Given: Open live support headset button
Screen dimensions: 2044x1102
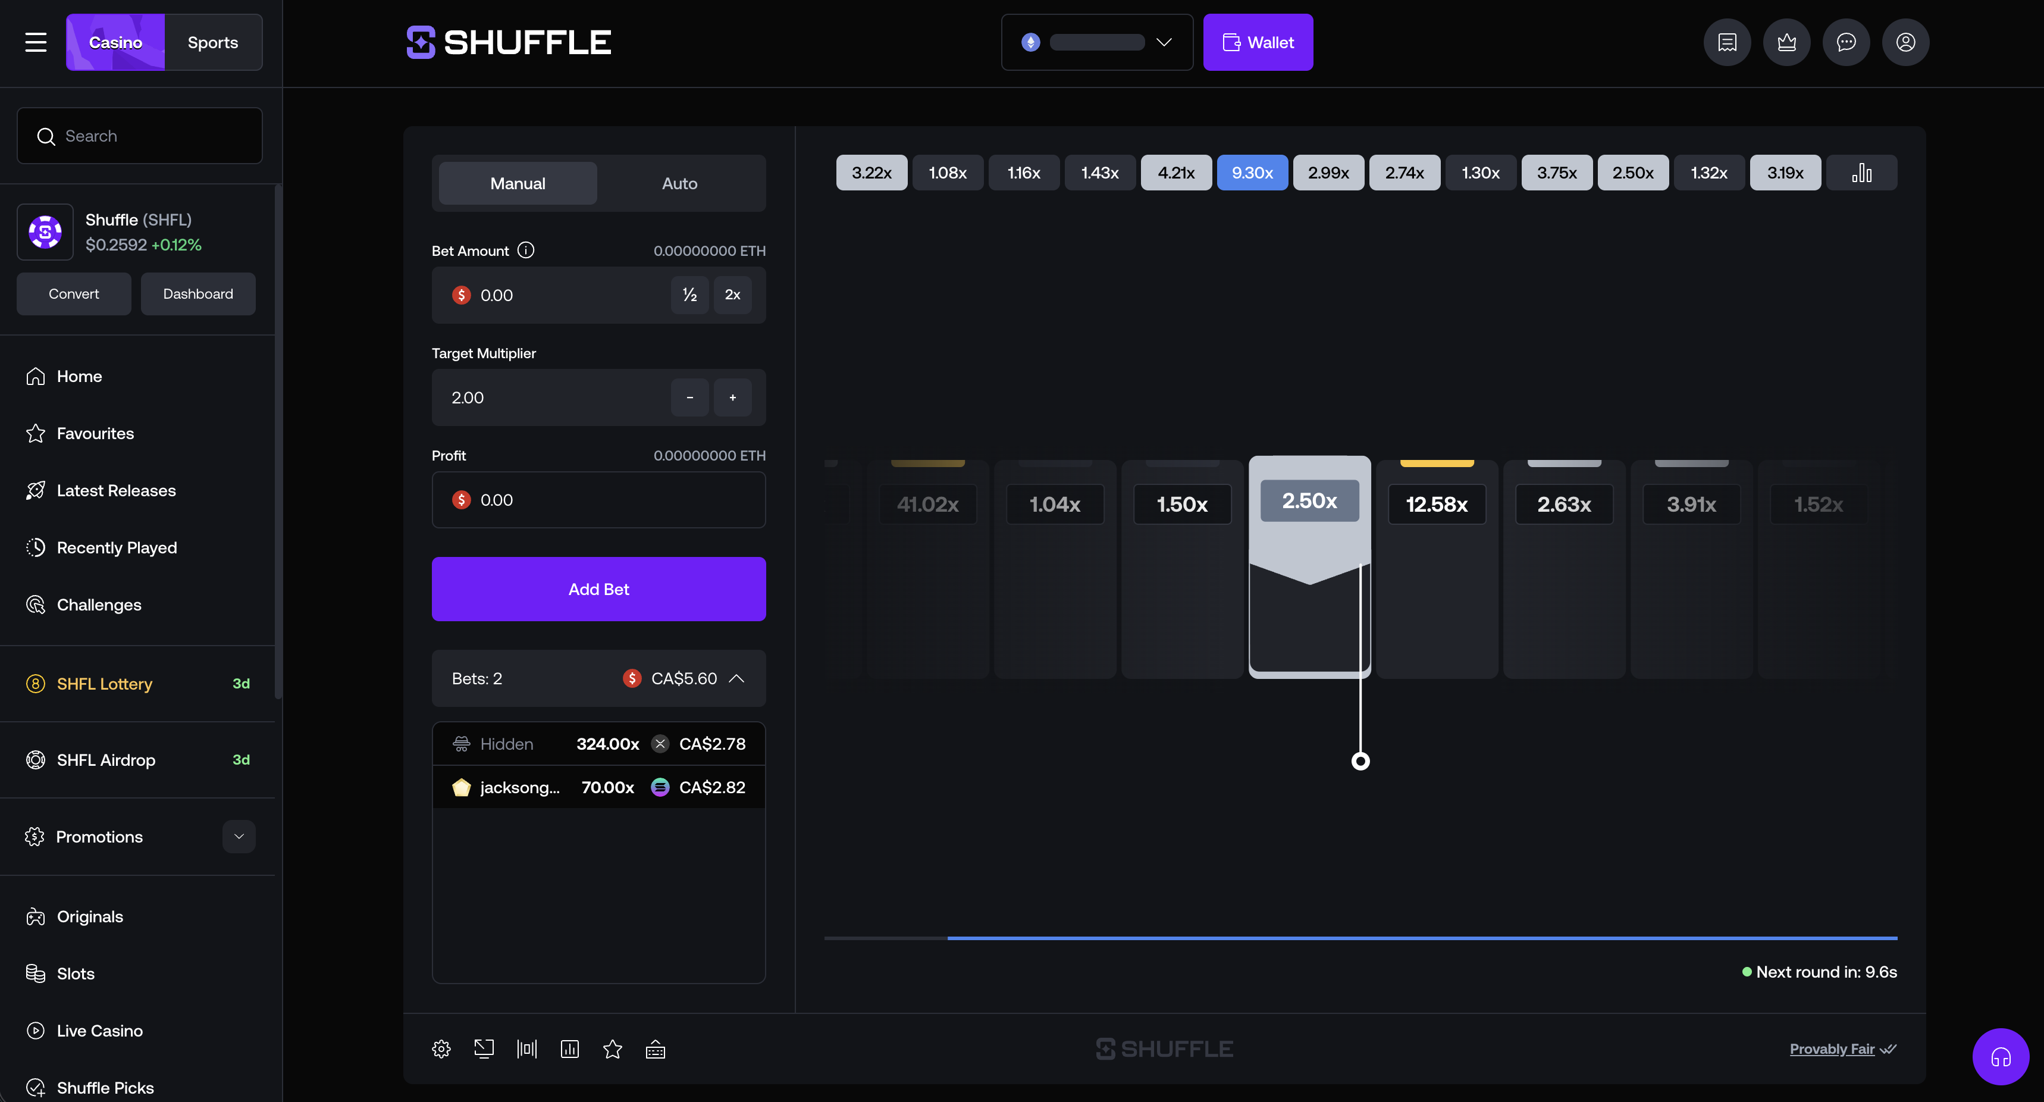Looking at the screenshot, I should click(2001, 1057).
